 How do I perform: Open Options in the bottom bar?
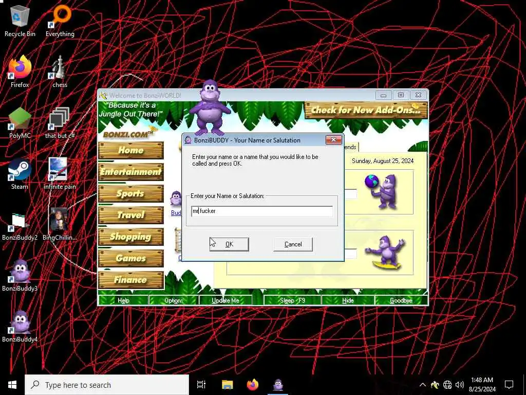click(x=174, y=300)
